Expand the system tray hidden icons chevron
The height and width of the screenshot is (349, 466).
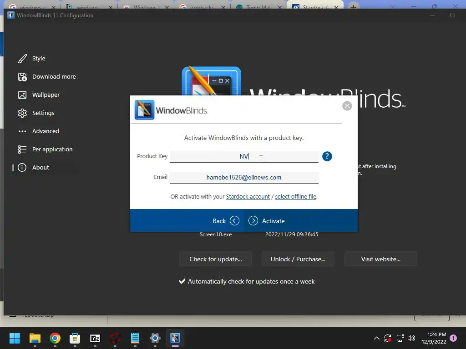[376, 338]
